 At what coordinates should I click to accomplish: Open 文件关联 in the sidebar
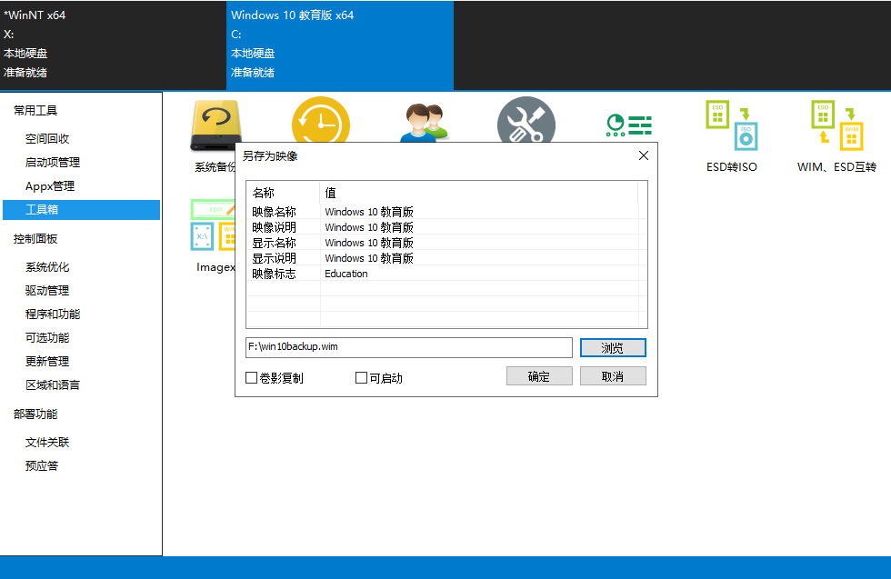click(47, 443)
